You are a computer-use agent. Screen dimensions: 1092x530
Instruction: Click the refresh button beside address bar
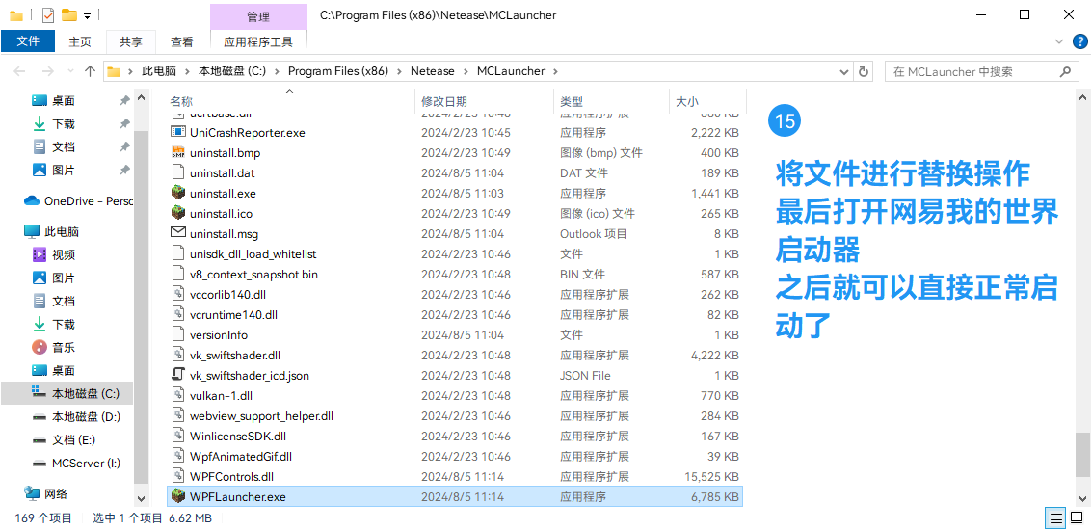pos(864,71)
